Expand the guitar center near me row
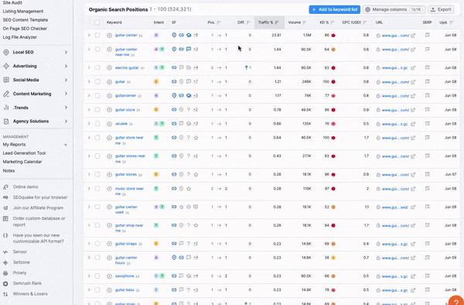 89,49
